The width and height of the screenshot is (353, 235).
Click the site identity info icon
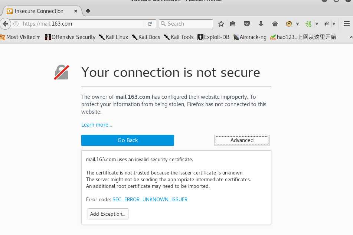[16, 24]
